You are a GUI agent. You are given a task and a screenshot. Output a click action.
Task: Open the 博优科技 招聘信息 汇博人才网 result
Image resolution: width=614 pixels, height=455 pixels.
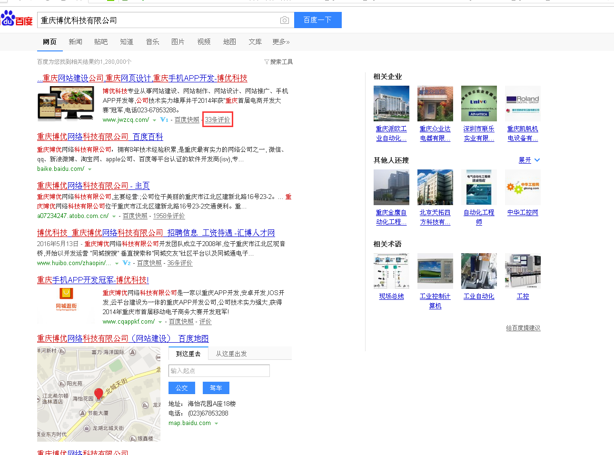click(x=156, y=233)
